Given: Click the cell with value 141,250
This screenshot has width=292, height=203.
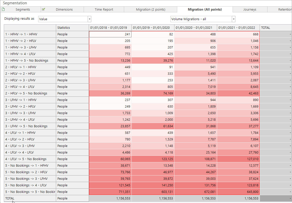Looking at the screenshot, I should (x=153, y=185).
